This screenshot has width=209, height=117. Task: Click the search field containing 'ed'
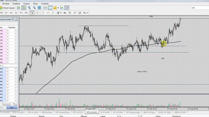coord(200,8)
